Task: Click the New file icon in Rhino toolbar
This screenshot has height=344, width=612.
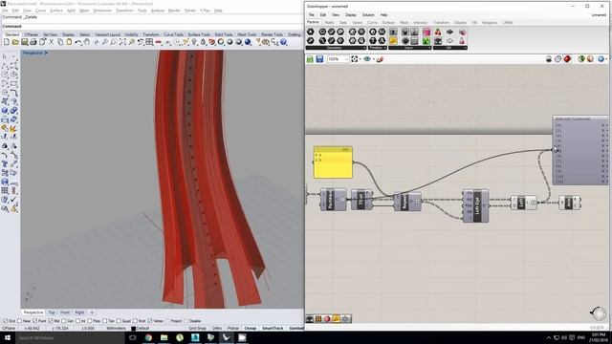Action: (7, 42)
